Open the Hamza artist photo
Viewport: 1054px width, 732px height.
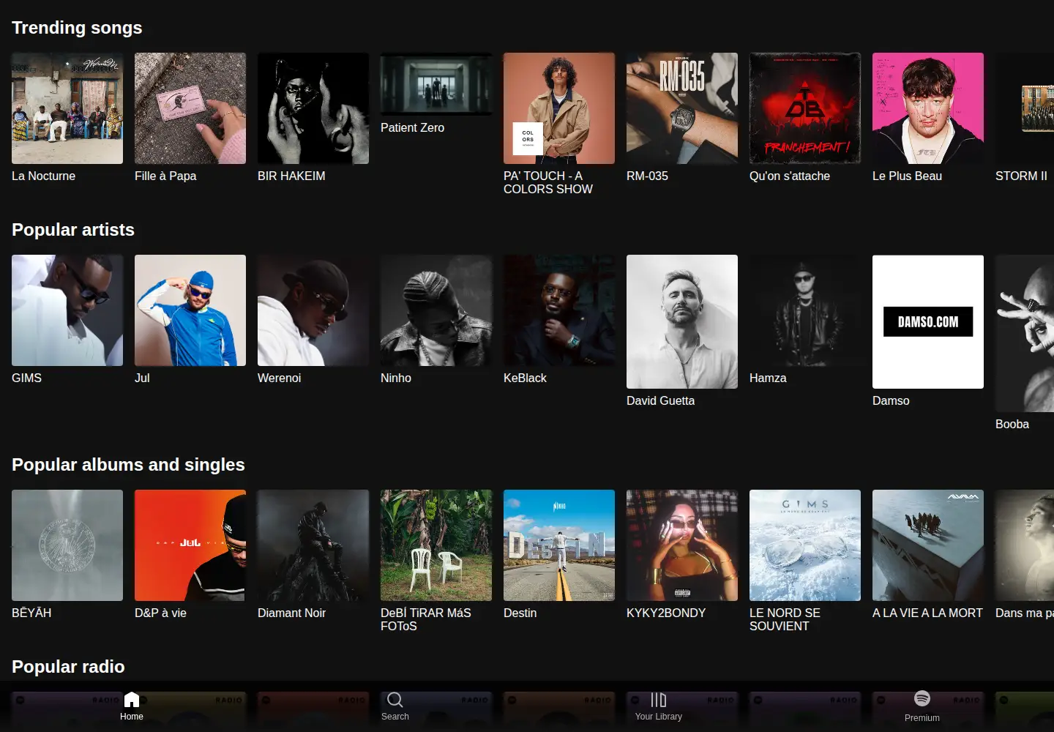(805, 310)
